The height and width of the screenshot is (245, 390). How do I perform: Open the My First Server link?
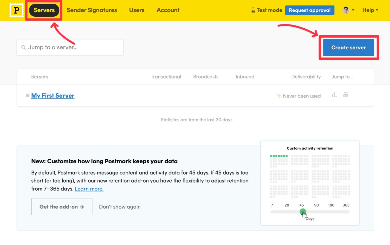pyautogui.click(x=53, y=96)
